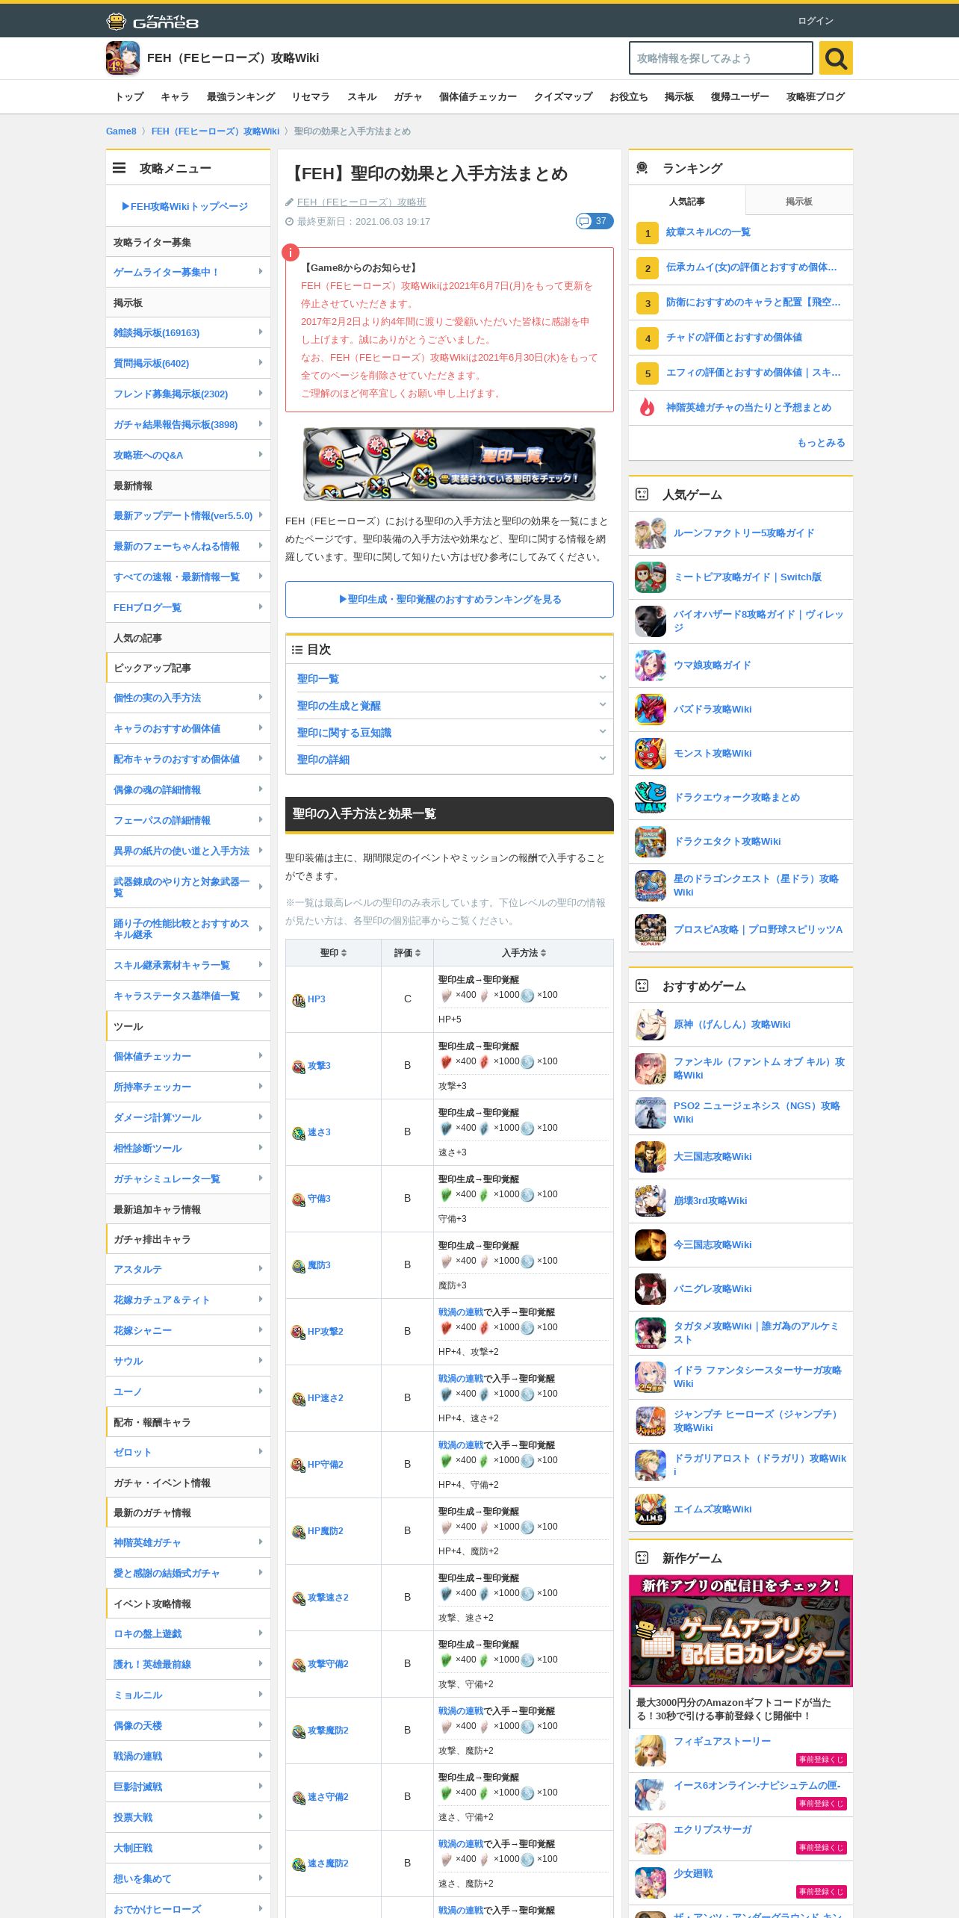Click the 聖印生成・聖印覚醒のおすすめランキングを見る button

450,599
